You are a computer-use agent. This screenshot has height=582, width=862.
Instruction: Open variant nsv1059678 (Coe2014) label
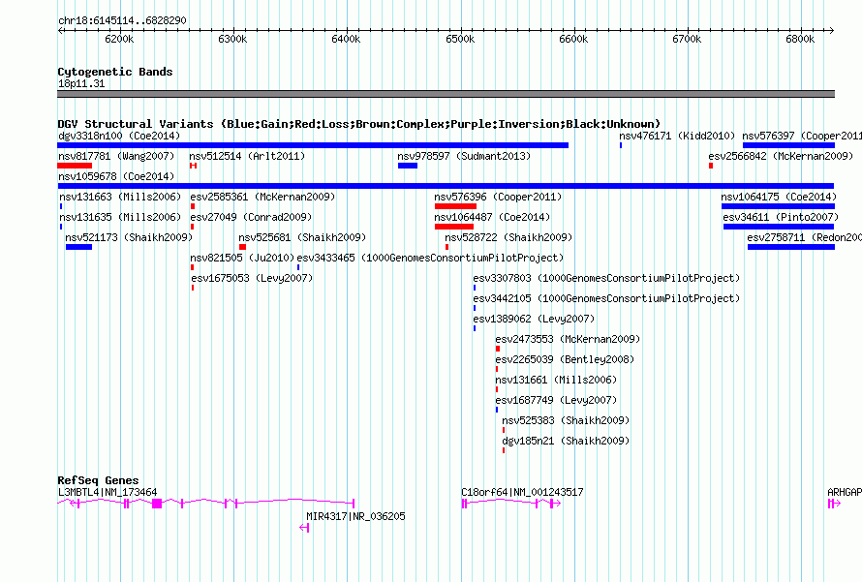[116, 176]
